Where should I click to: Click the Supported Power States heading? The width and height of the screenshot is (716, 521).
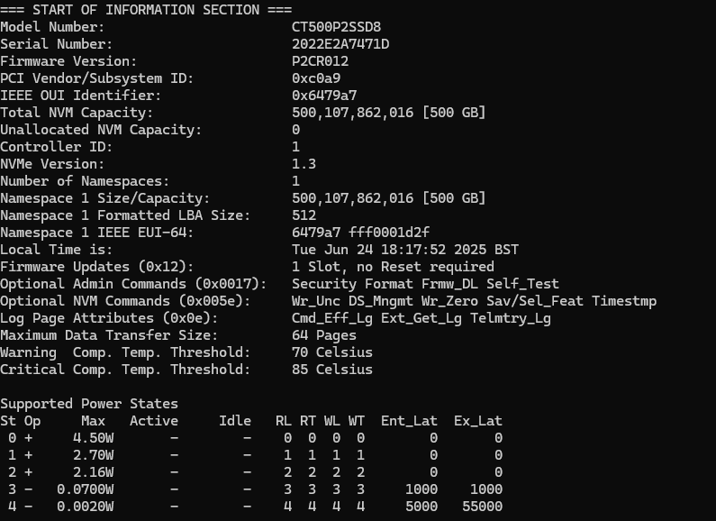point(89,404)
